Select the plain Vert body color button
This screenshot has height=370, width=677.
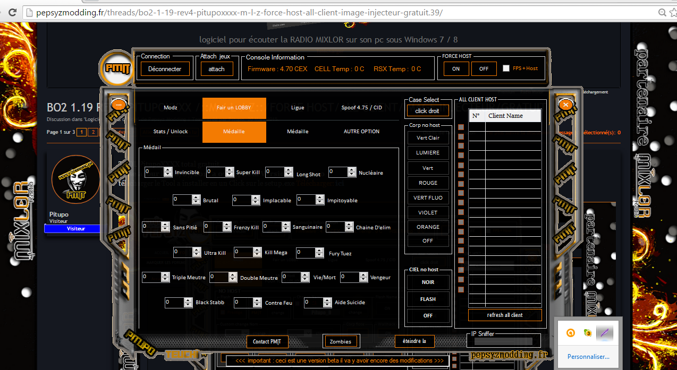(x=428, y=168)
